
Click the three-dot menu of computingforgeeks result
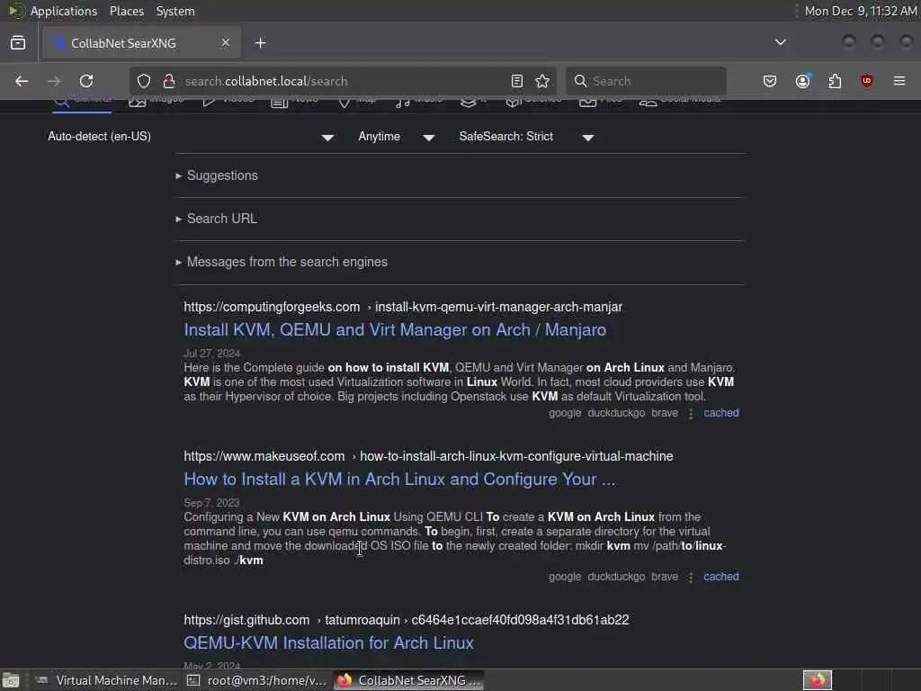point(691,414)
